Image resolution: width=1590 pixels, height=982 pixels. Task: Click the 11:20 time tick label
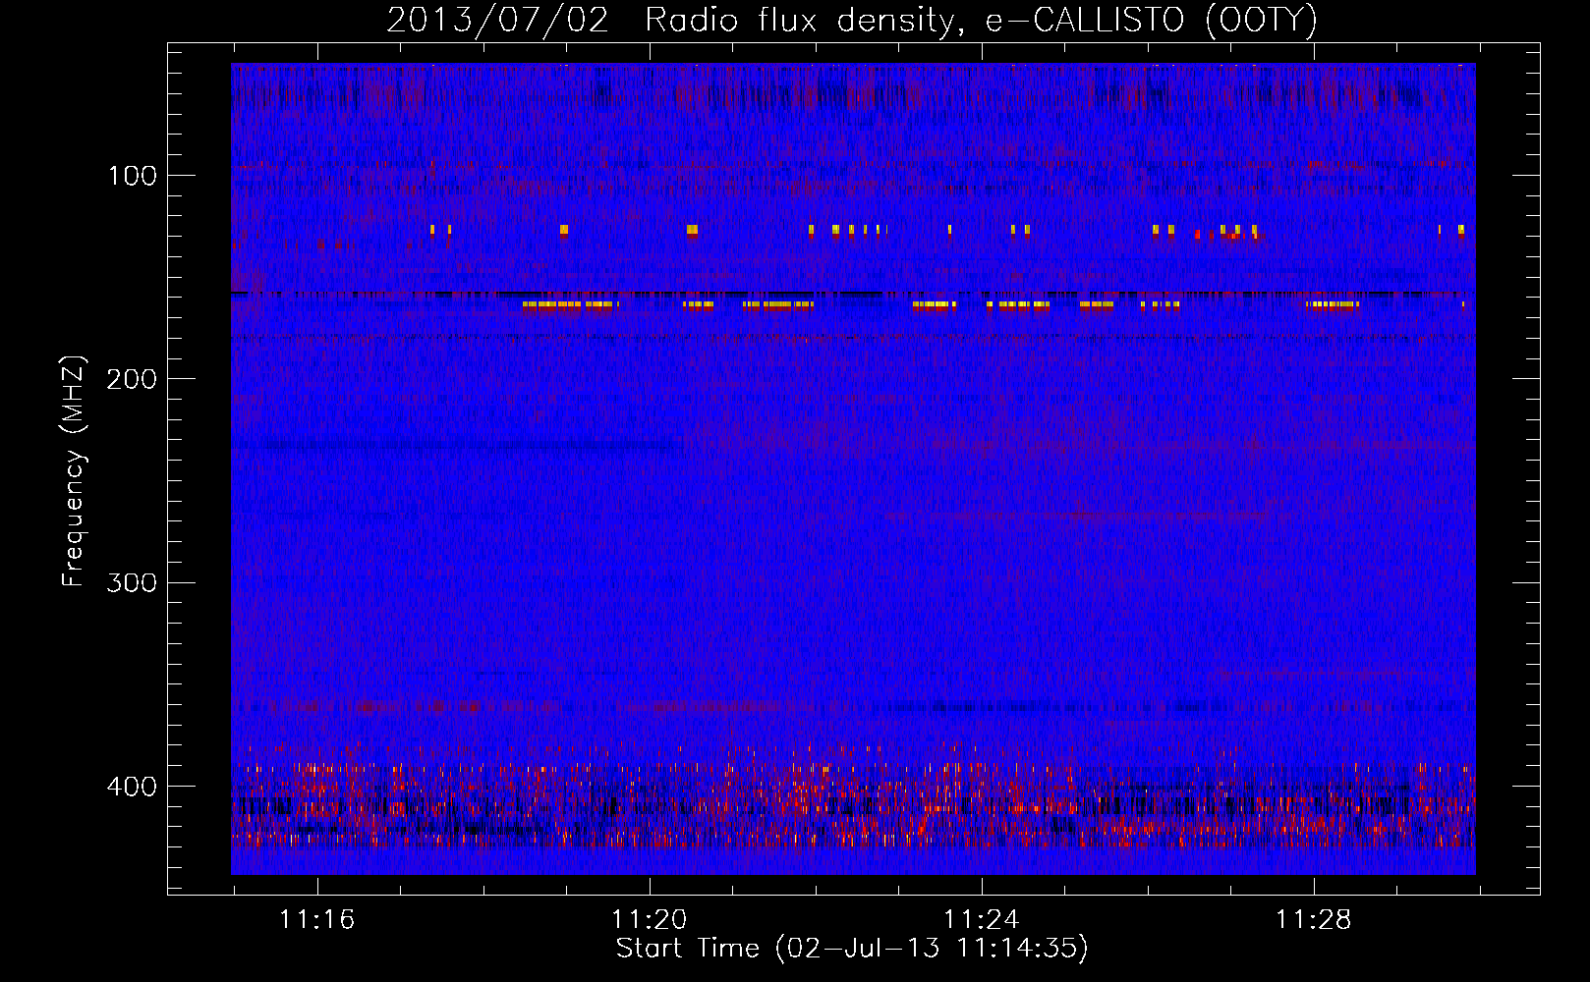pyautogui.click(x=649, y=920)
